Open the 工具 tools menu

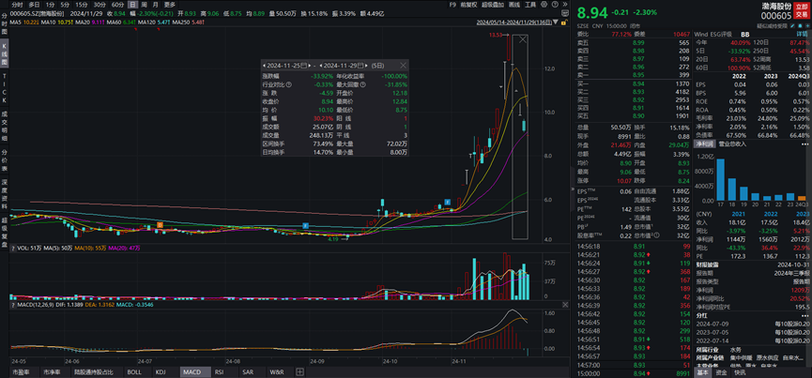coord(530,4)
